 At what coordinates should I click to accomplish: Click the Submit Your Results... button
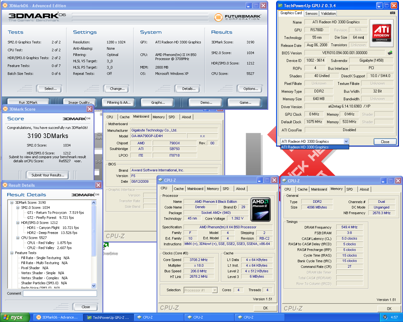48,175
